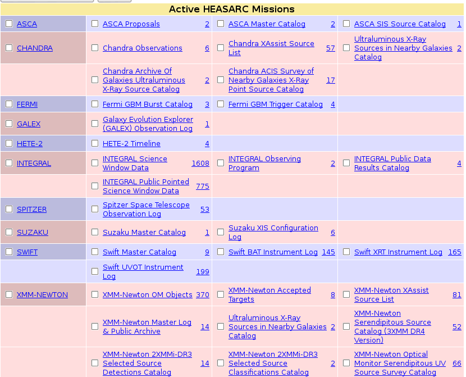Image resolution: width=466 pixels, height=377 pixels.
Task: Follow the XMM-Newton XAssist Source List link
Action: click(391, 294)
